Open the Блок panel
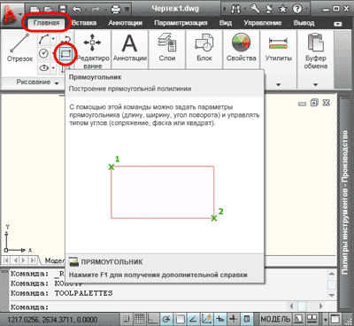The image size is (354, 326). tap(204, 47)
